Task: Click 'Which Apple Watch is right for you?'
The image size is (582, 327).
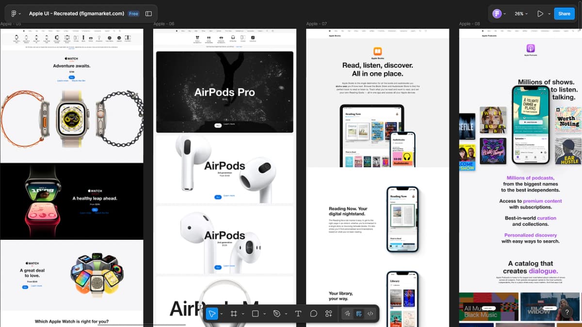Action: point(72,321)
